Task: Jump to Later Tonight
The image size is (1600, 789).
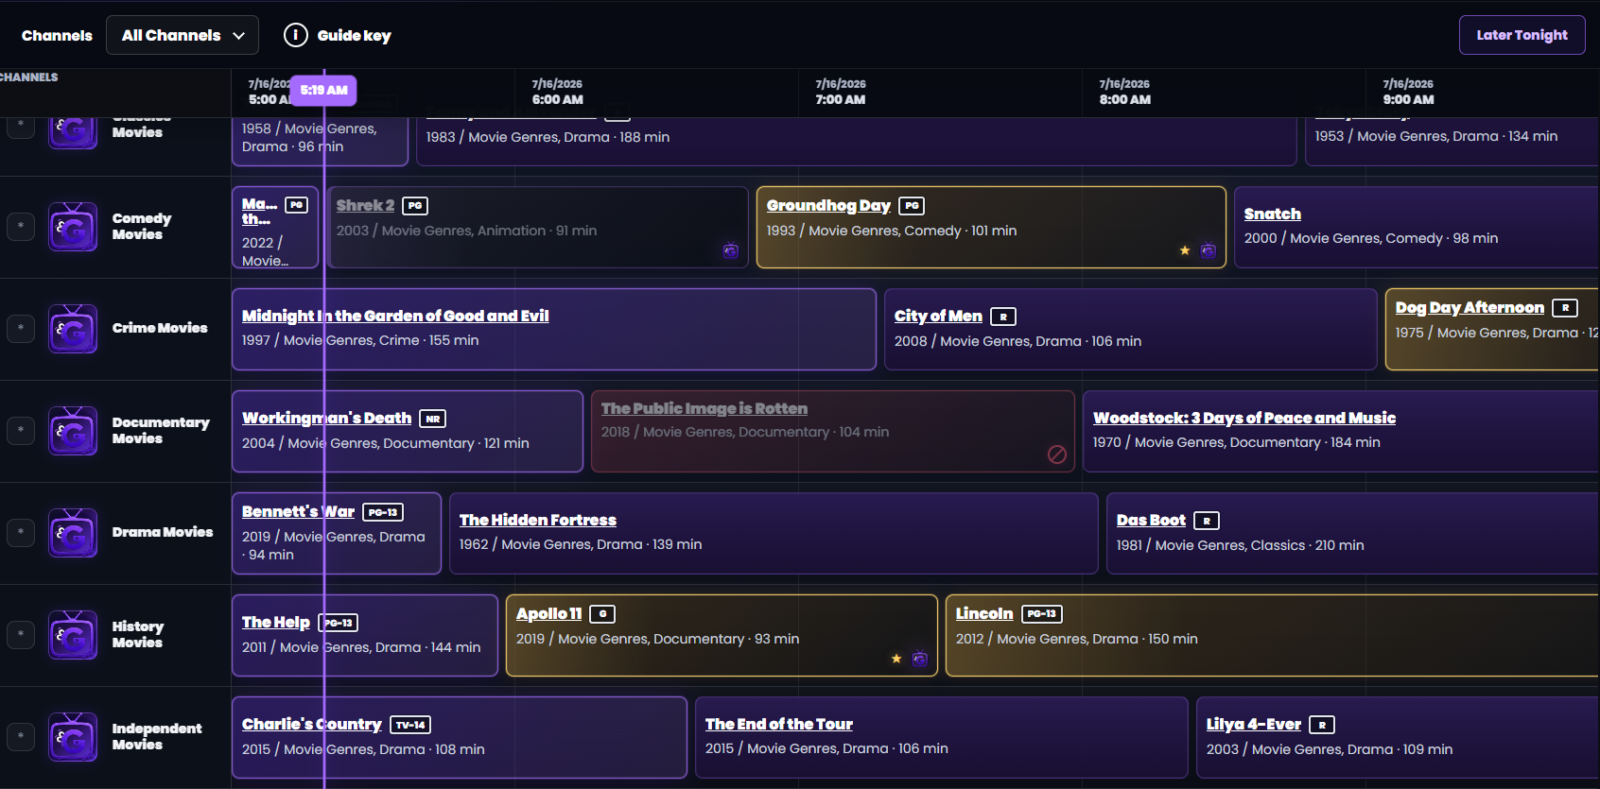Action: (x=1522, y=35)
